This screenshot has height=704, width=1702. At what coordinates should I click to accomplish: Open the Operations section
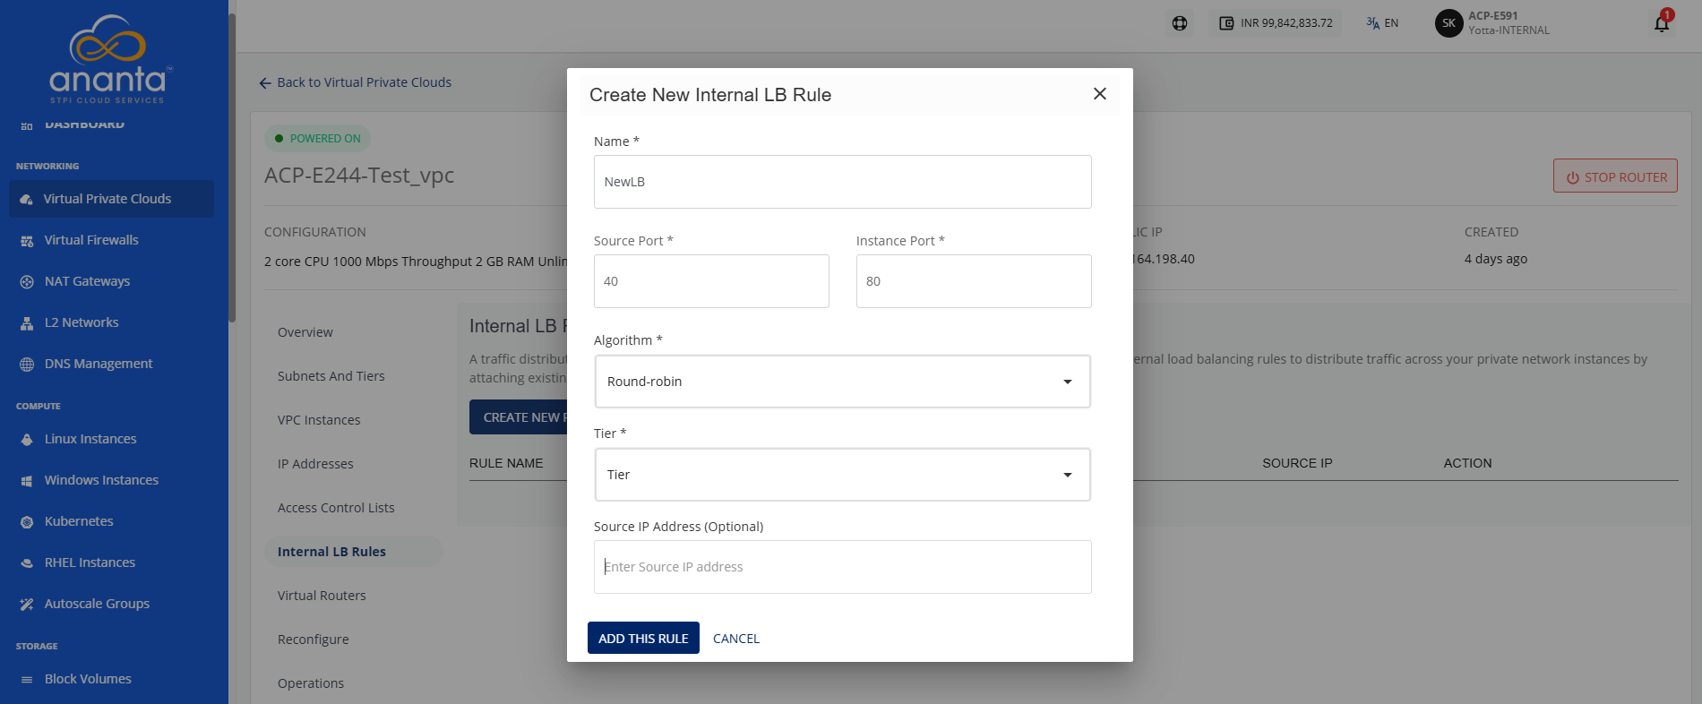click(x=311, y=683)
